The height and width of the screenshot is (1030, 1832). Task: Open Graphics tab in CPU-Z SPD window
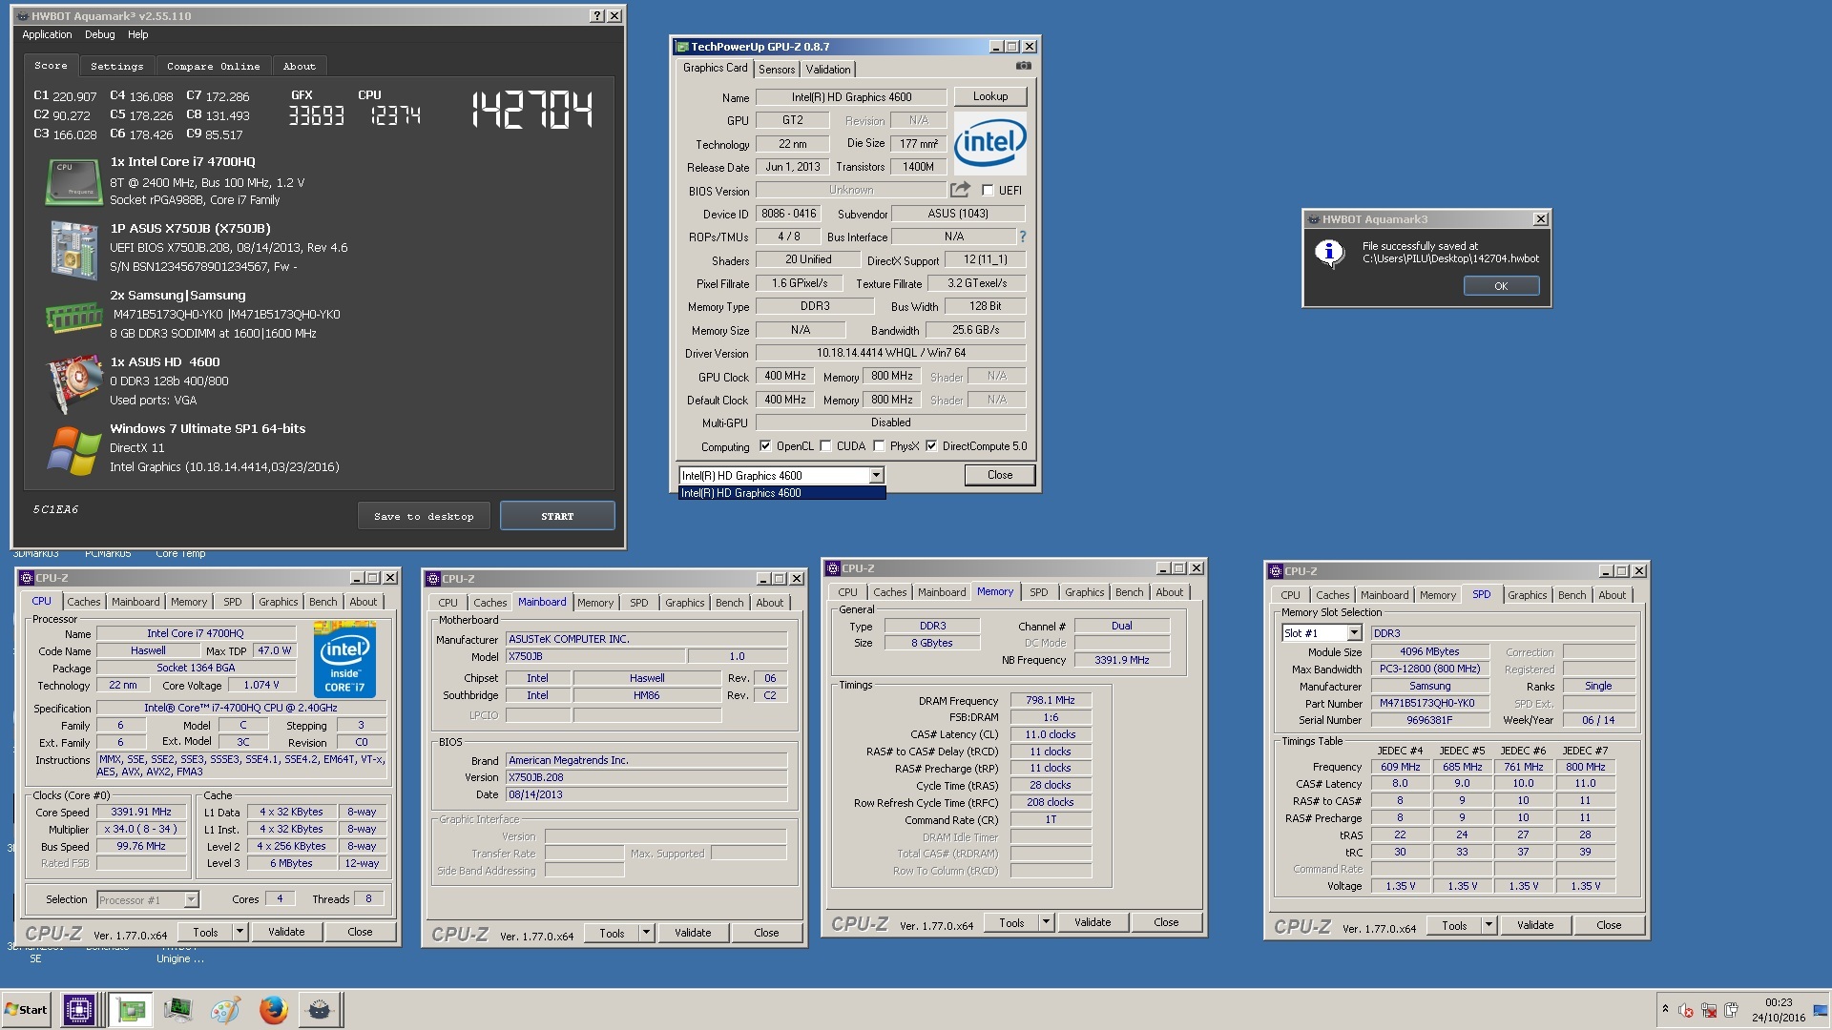1527,595
